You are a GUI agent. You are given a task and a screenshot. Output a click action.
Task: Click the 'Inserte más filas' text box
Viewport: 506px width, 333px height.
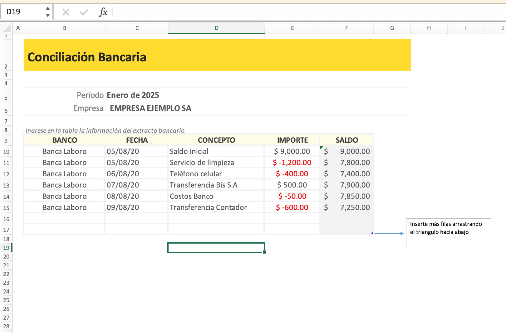(448, 233)
